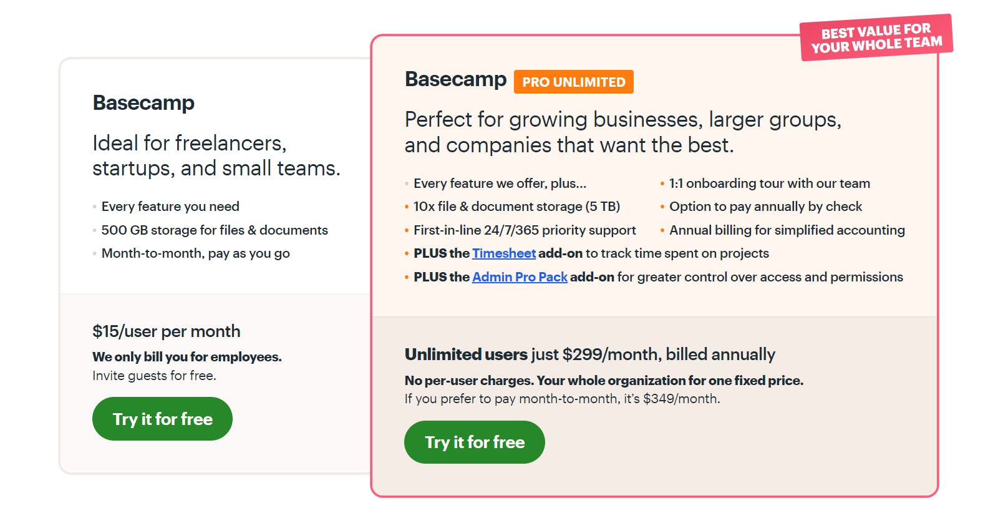Click Try it for free on Pro Unlimited plan
This screenshot has width=993, height=513.
[x=474, y=442]
